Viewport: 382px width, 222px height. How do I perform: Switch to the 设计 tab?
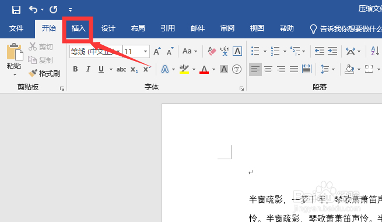coord(108,28)
